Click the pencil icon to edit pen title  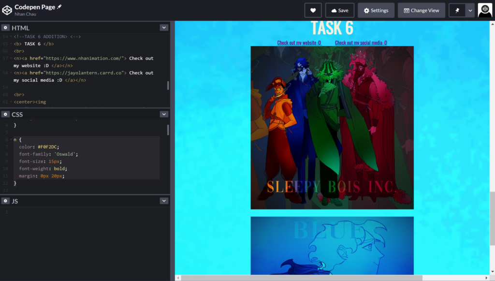(59, 7)
